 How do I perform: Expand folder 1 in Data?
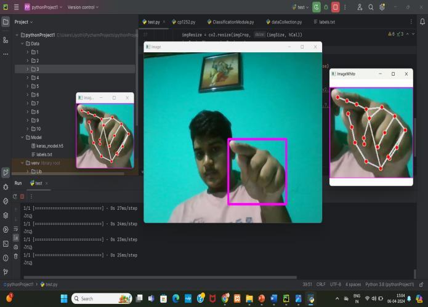[28, 52]
